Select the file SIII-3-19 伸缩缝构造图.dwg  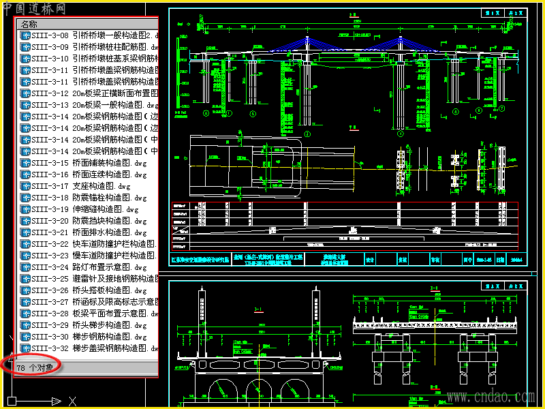[85, 209]
